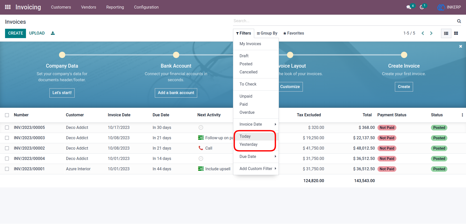Select checkbox for invoice INV/2023/00004
The width and height of the screenshot is (466, 224).
click(x=7, y=159)
